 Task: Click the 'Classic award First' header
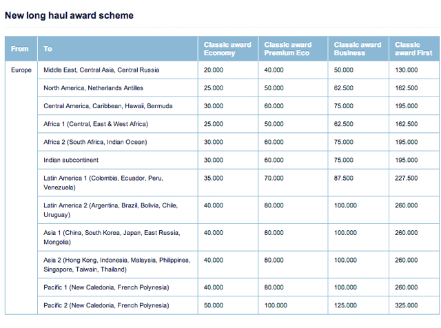pyautogui.click(x=413, y=49)
